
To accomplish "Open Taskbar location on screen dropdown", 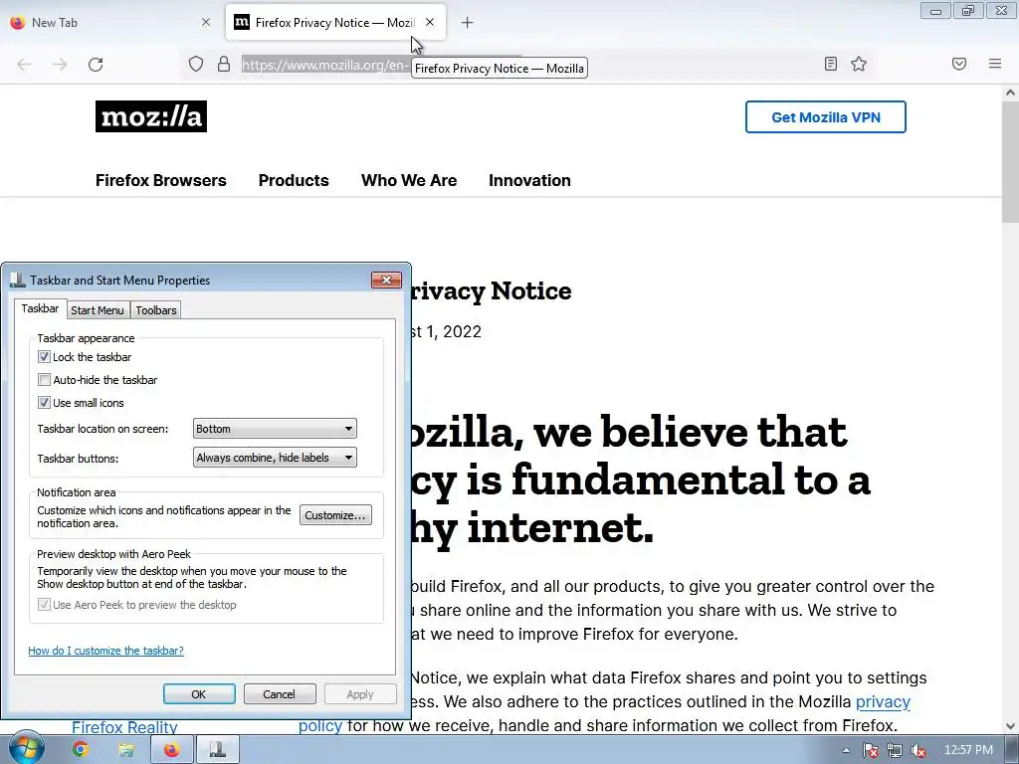I will [x=275, y=429].
